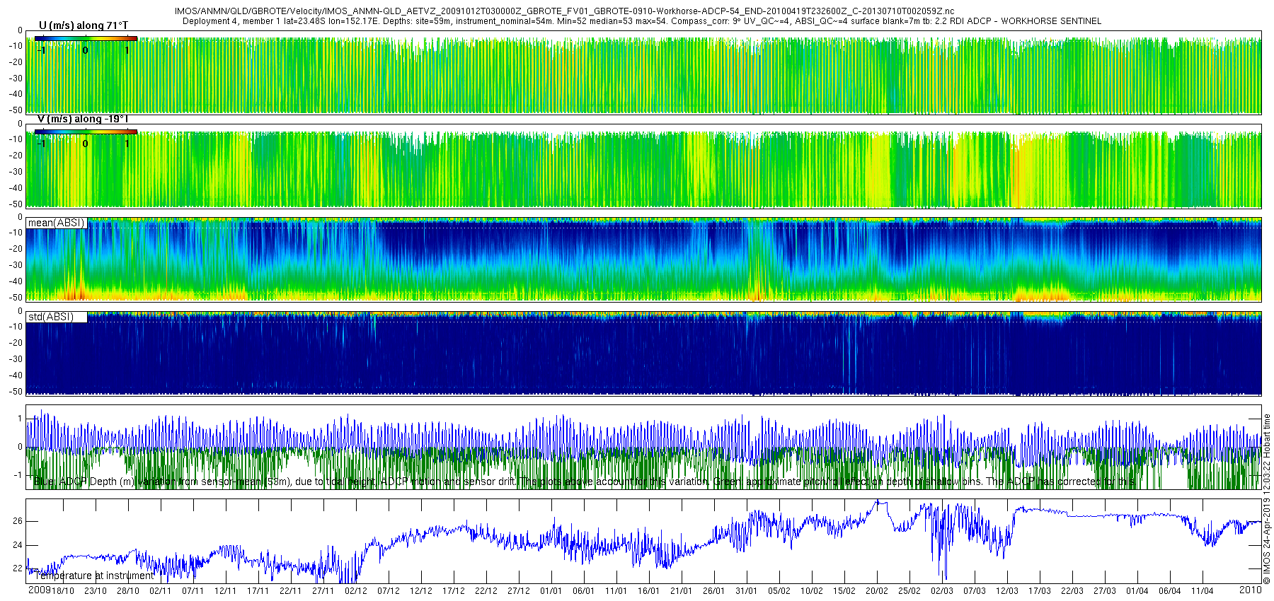This screenshot has height=601, width=1274.
Task: Click the 2009 year label on time axis
Action: 40,590
